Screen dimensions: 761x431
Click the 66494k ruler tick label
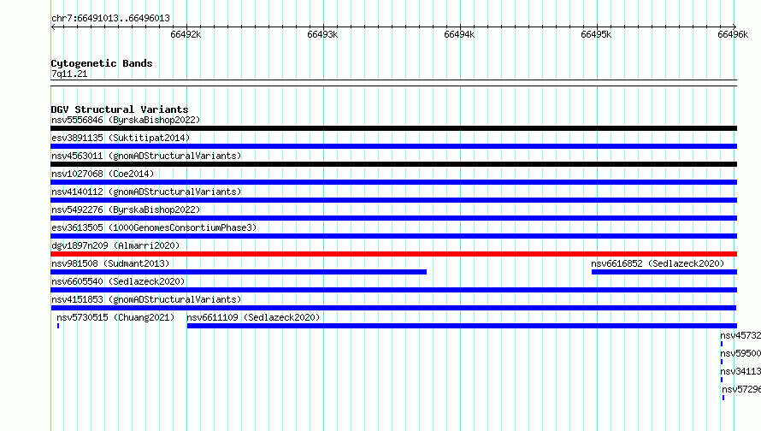tap(459, 34)
